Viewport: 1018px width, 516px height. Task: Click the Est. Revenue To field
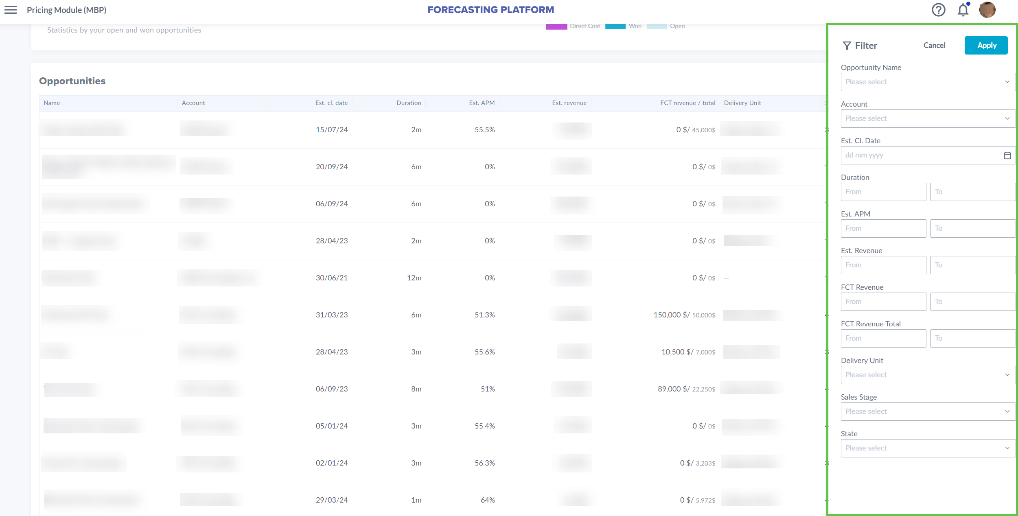click(x=972, y=265)
